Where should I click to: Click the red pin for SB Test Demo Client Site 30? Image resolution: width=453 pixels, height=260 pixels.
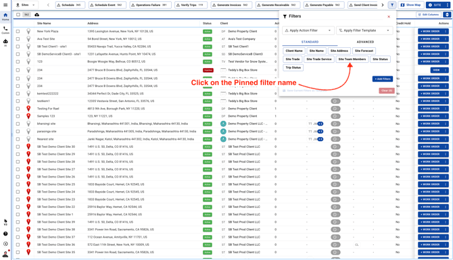(28, 147)
